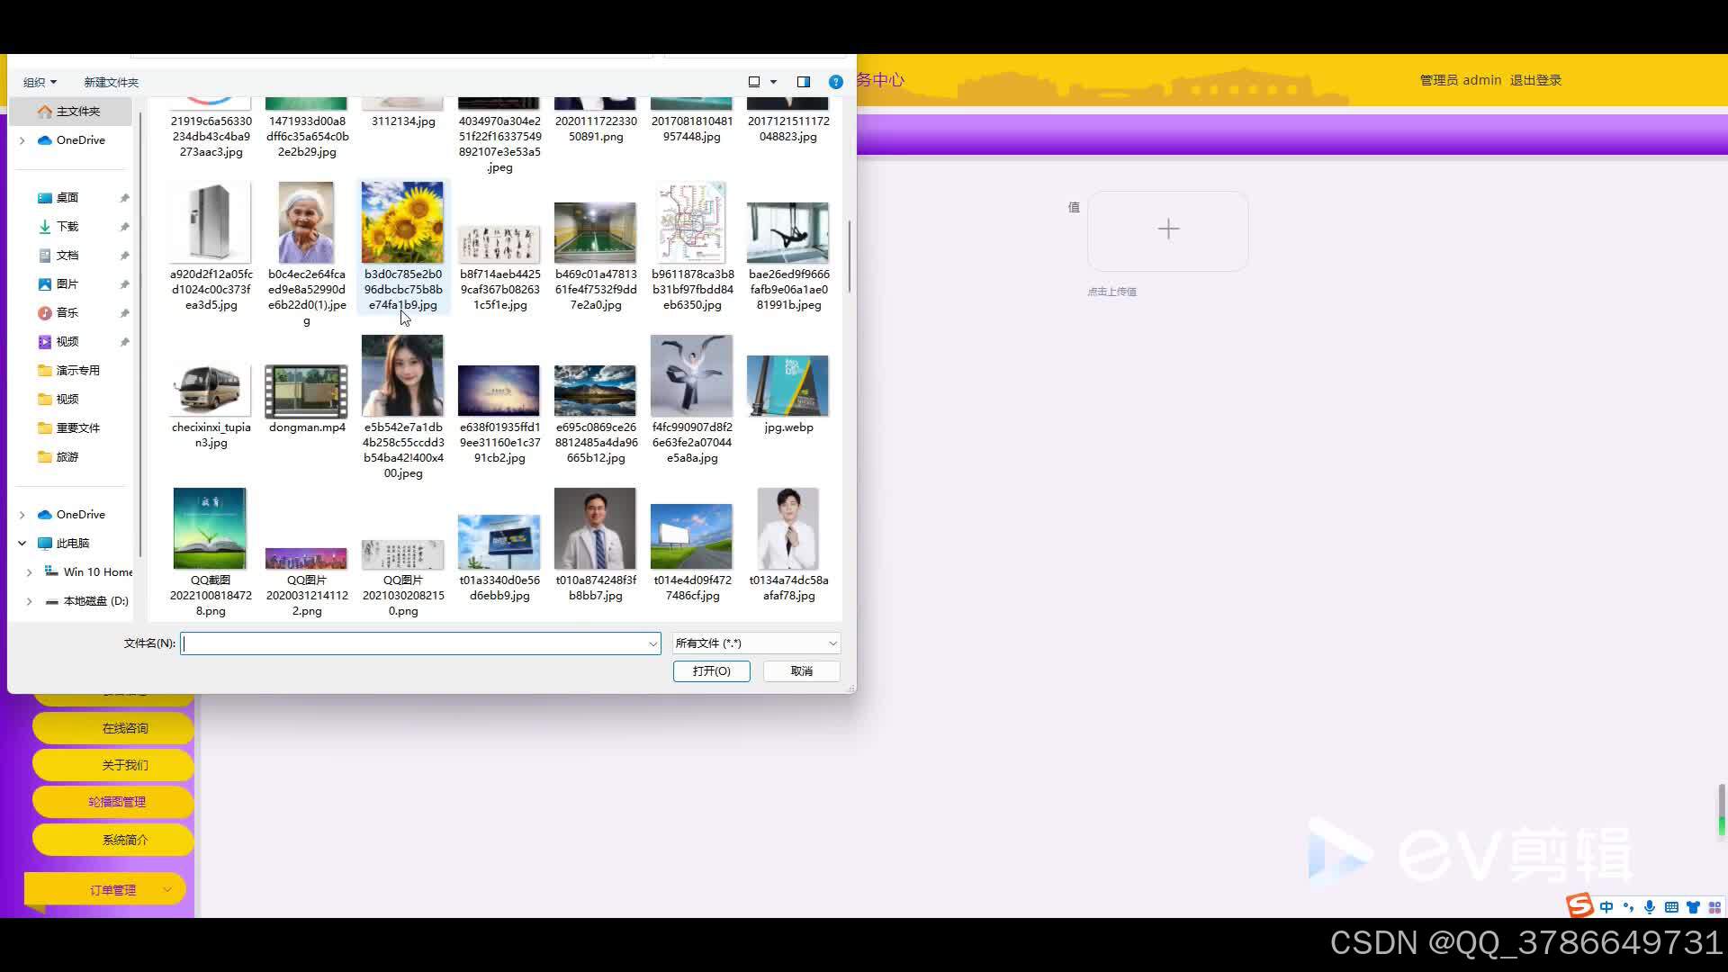
Task: Expand the Win 10 Home drive node
Action: point(30,572)
